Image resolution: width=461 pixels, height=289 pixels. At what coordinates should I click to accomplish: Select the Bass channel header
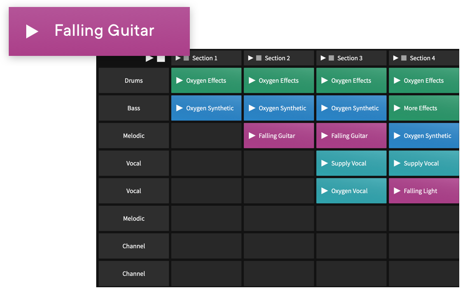[x=133, y=108]
